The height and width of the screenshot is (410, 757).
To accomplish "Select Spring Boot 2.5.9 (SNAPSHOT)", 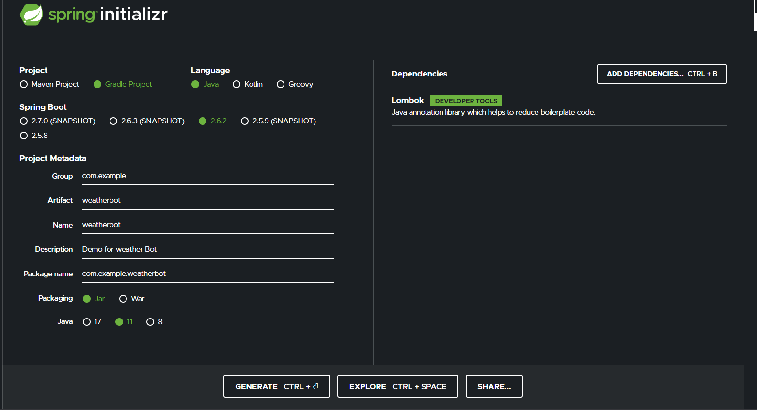I will point(279,121).
